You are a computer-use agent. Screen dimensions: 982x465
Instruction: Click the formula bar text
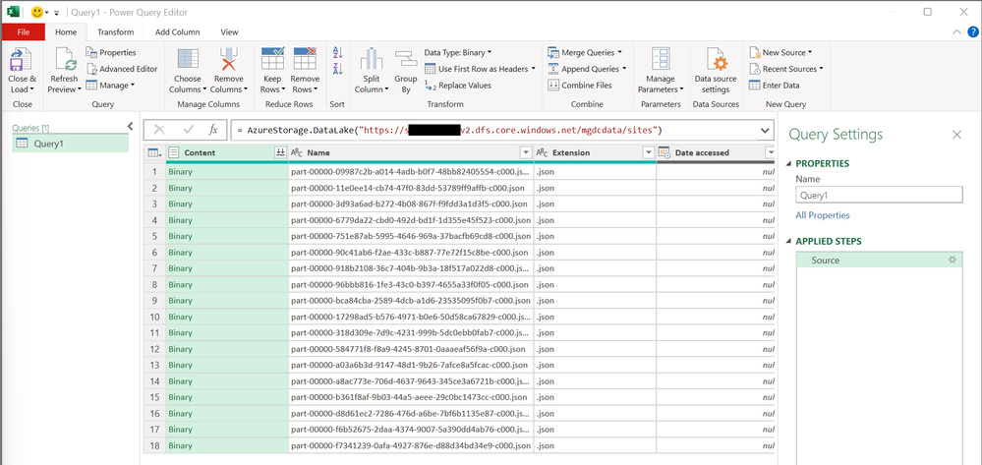(x=449, y=131)
